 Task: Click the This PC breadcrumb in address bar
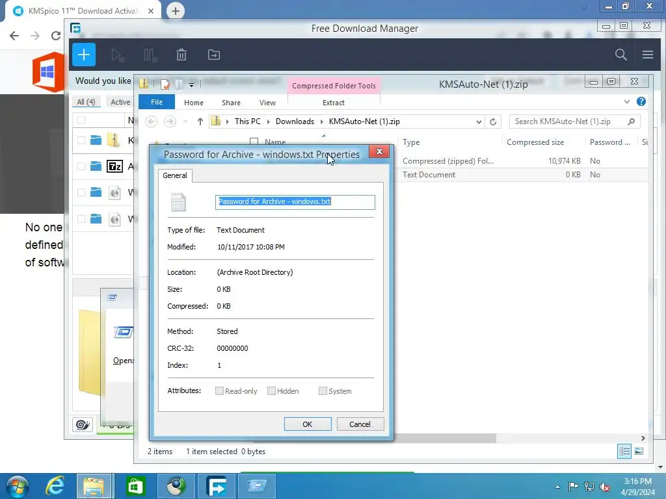coord(248,122)
